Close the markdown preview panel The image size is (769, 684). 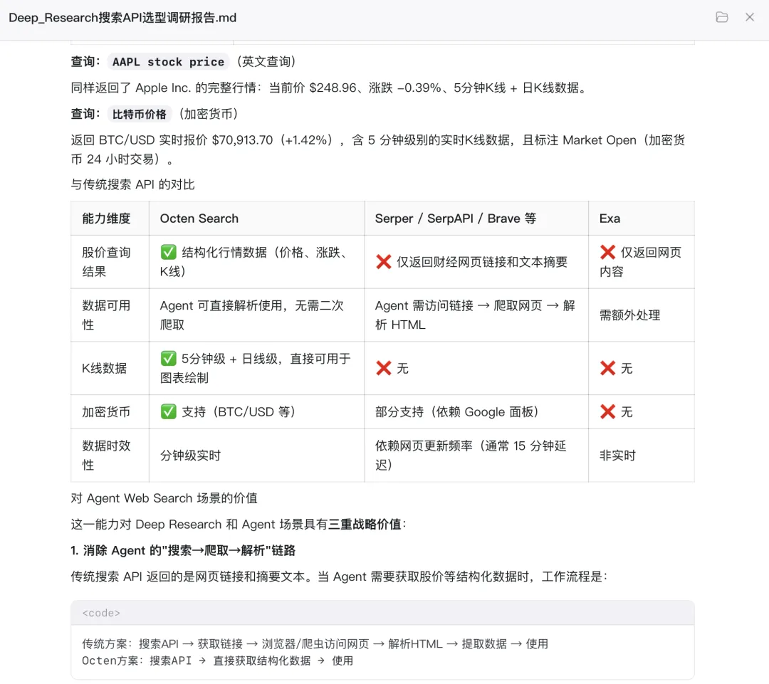[749, 17]
